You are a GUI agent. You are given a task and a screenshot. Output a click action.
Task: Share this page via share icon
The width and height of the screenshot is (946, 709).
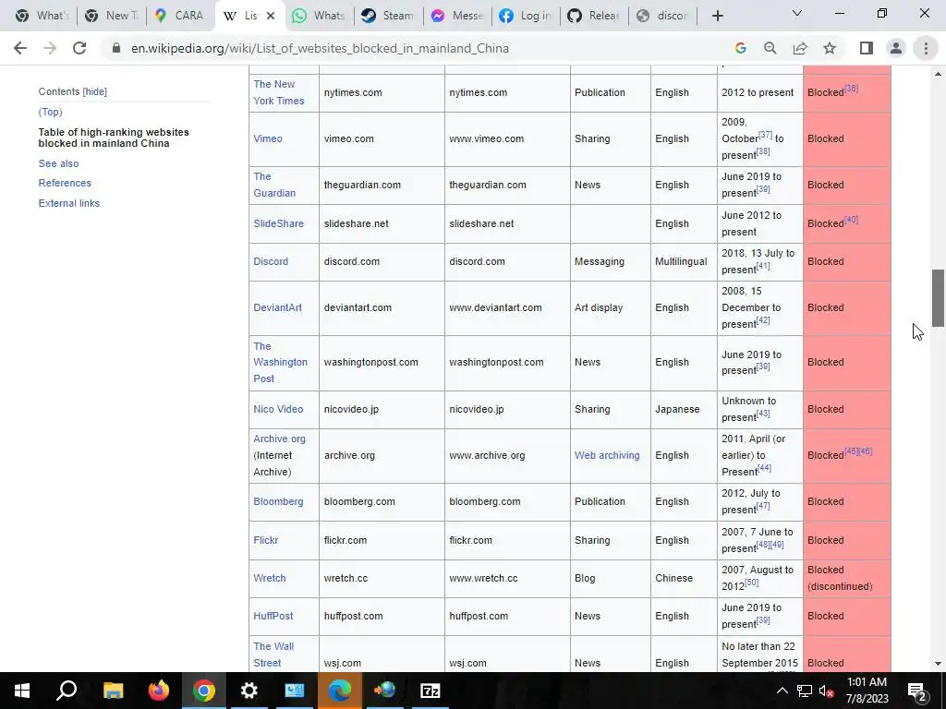(800, 48)
